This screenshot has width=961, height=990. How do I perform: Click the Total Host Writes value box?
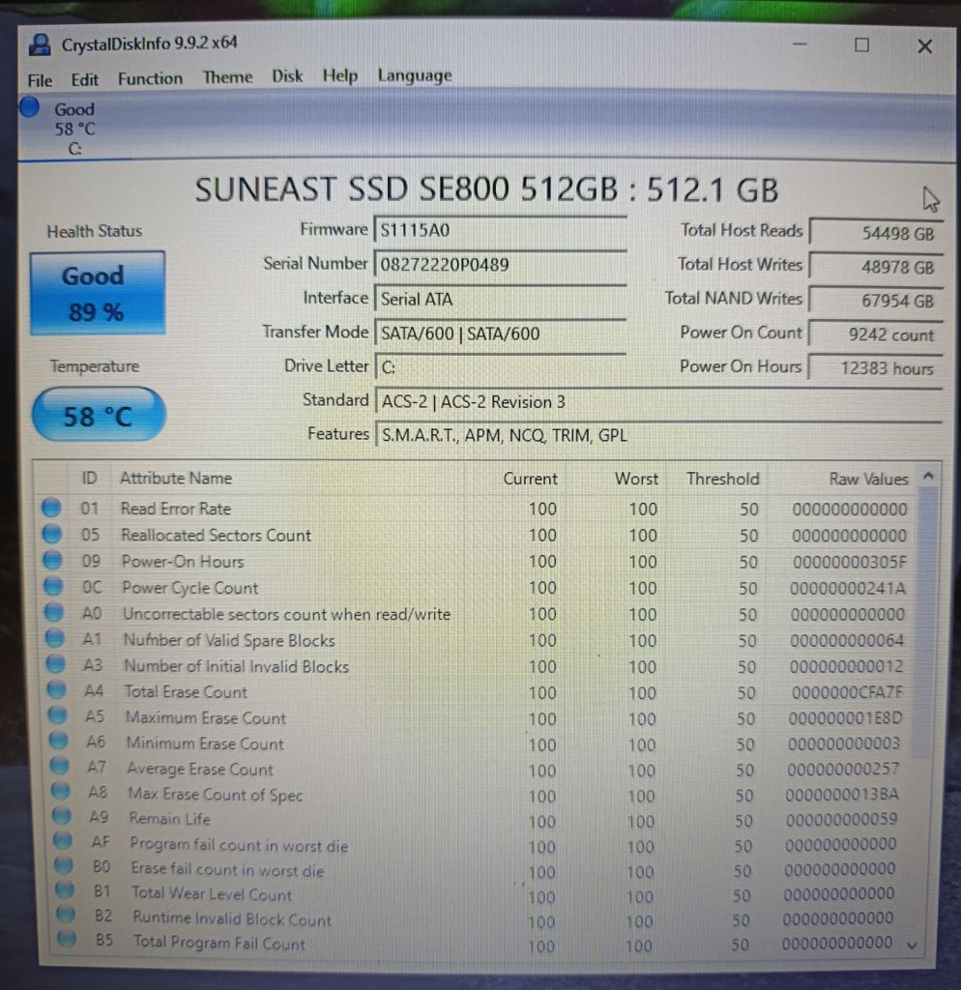tap(876, 267)
